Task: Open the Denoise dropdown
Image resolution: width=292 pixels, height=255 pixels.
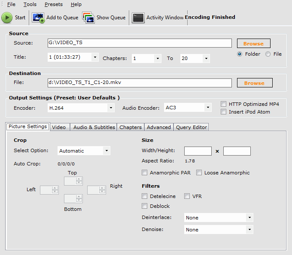Action: pyautogui.click(x=219, y=230)
